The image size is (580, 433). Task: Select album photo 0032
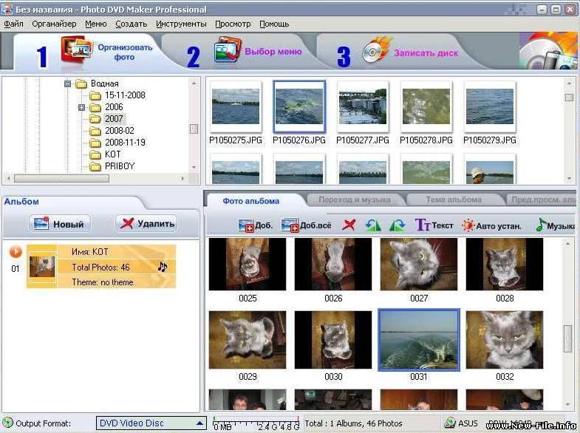(x=505, y=340)
